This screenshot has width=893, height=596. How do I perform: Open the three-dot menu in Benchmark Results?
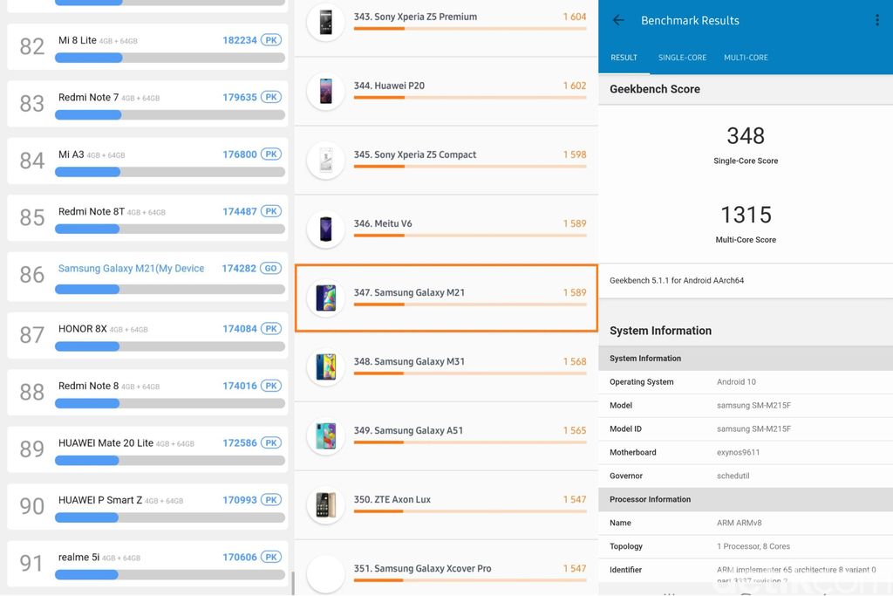coord(877,21)
